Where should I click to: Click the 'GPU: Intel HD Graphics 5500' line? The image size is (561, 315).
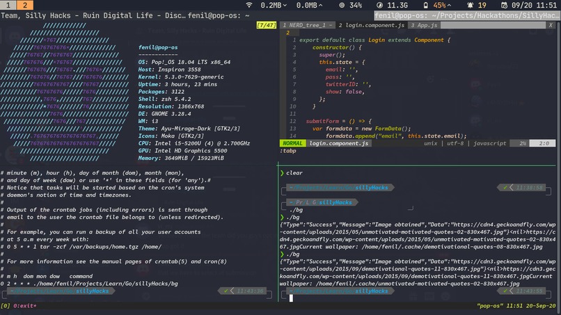click(182, 151)
